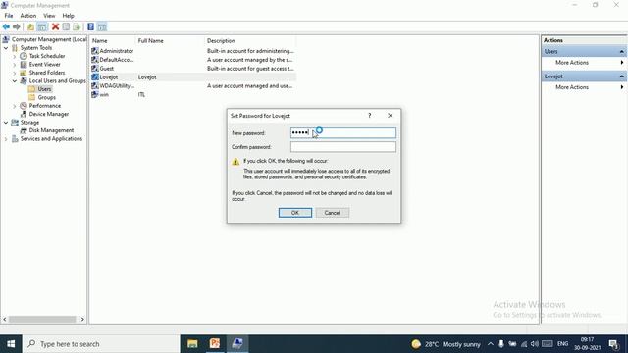Image resolution: width=628 pixels, height=353 pixels.
Task: Click the blue Help toolbar icon
Action: pos(91,26)
